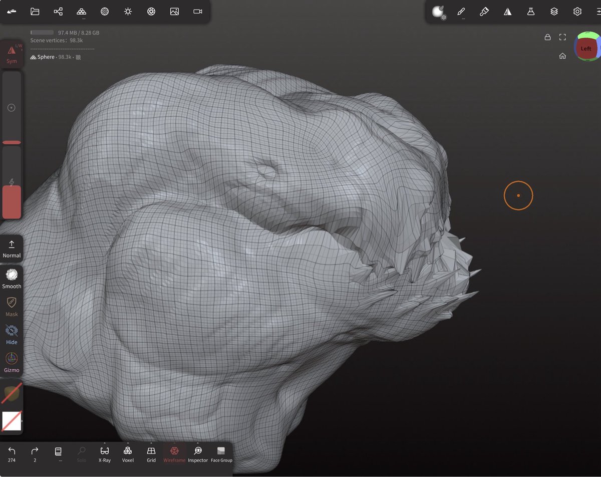Click Left on the orientation cube
Viewport: 601px width, 477px height.
pyautogui.click(x=585, y=48)
